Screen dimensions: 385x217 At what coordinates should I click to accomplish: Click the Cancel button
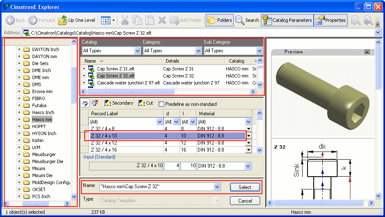(245, 201)
